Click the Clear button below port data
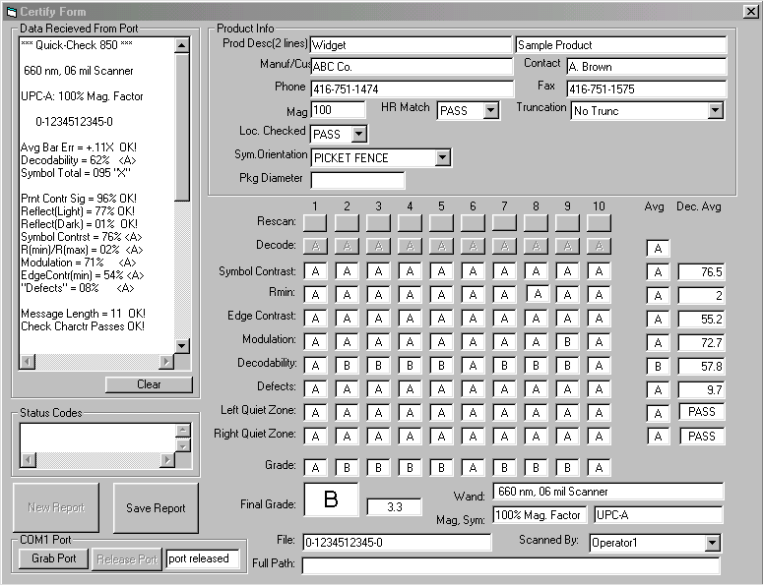This screenshot has height=586, width=763. tap(149, 384)
